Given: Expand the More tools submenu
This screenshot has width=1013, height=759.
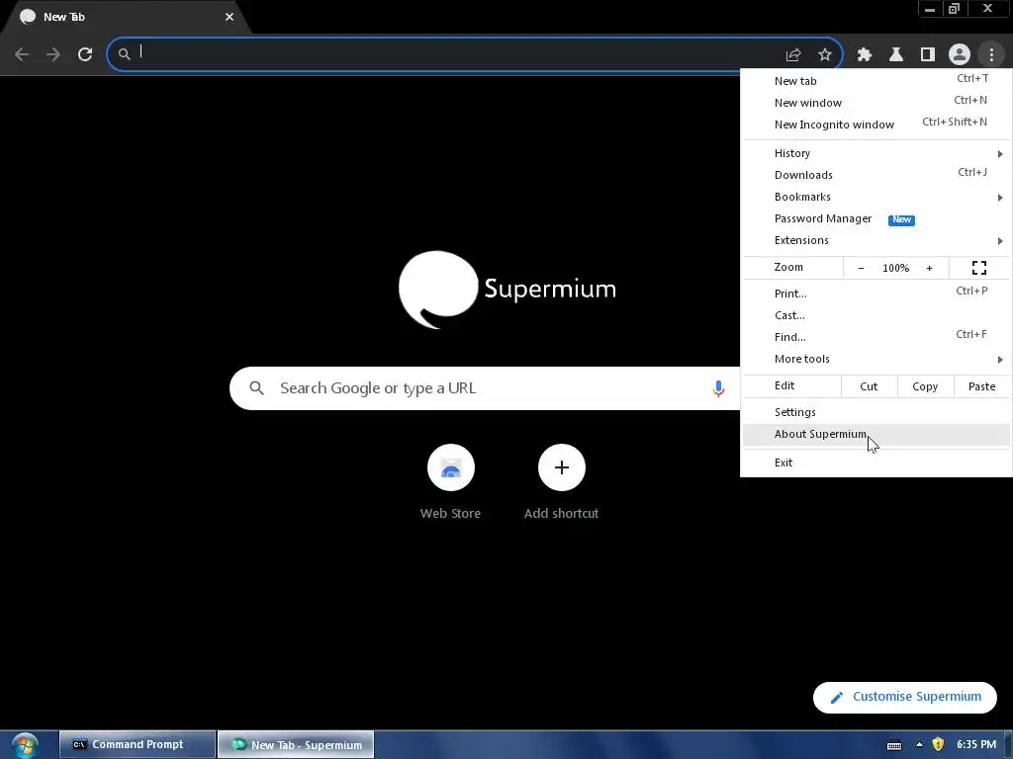Looking at the screenshot, I should pyautogui.click(x=876, y=359).
